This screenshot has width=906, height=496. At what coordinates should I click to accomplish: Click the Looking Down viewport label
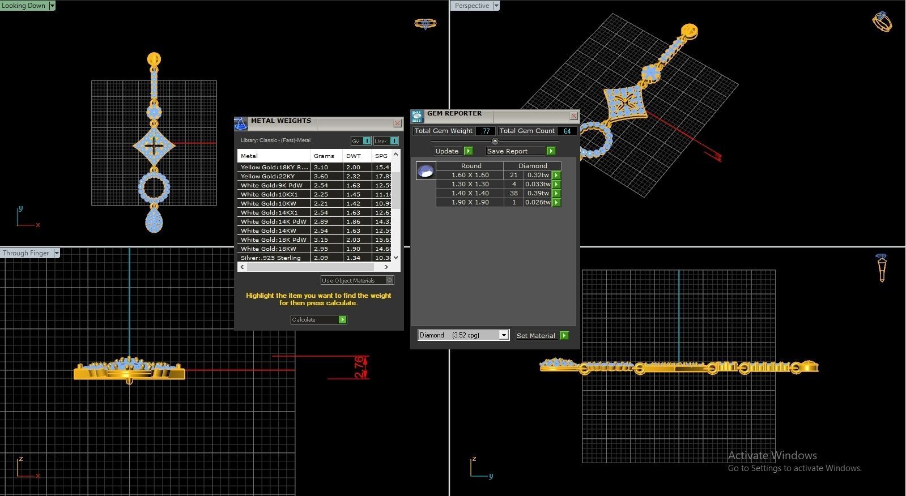tap(24, 6)
